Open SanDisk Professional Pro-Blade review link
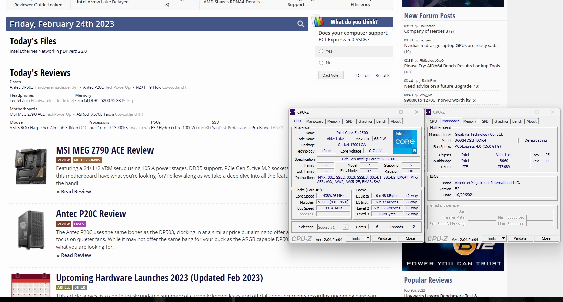Screen dimensions: 563x302 241,128
